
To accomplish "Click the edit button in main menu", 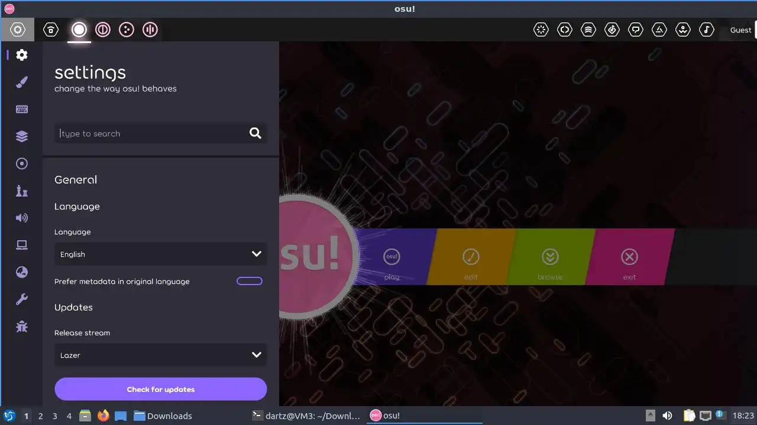I will click(x=471, y=257).
